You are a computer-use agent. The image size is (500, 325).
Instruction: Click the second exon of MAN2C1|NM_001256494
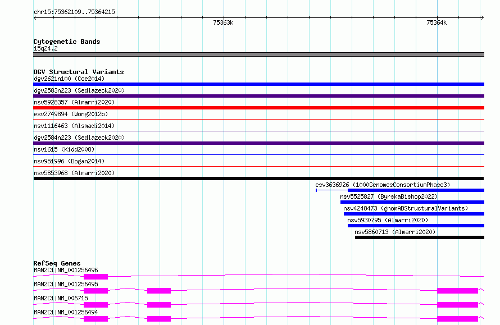coord(159,319)
